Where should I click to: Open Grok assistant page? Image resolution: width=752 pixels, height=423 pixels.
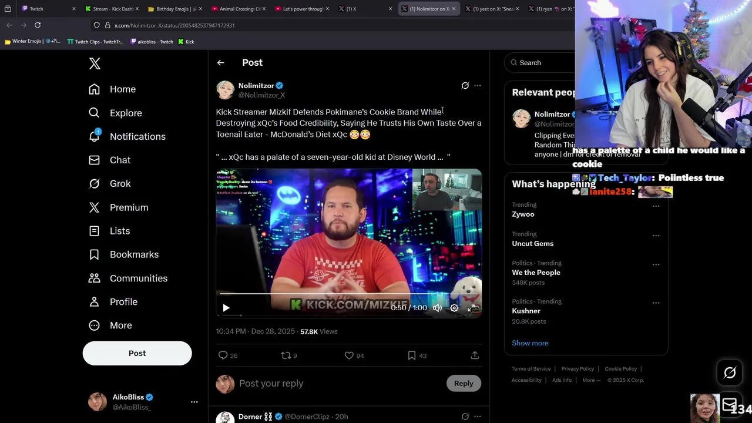[x=109, y=183]
